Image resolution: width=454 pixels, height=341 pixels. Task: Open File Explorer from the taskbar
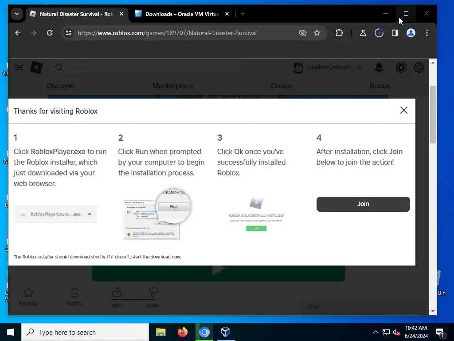160,332
